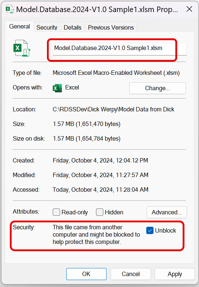Click the Apply button
Screen dimensions: 199x287
coord(175,274)
